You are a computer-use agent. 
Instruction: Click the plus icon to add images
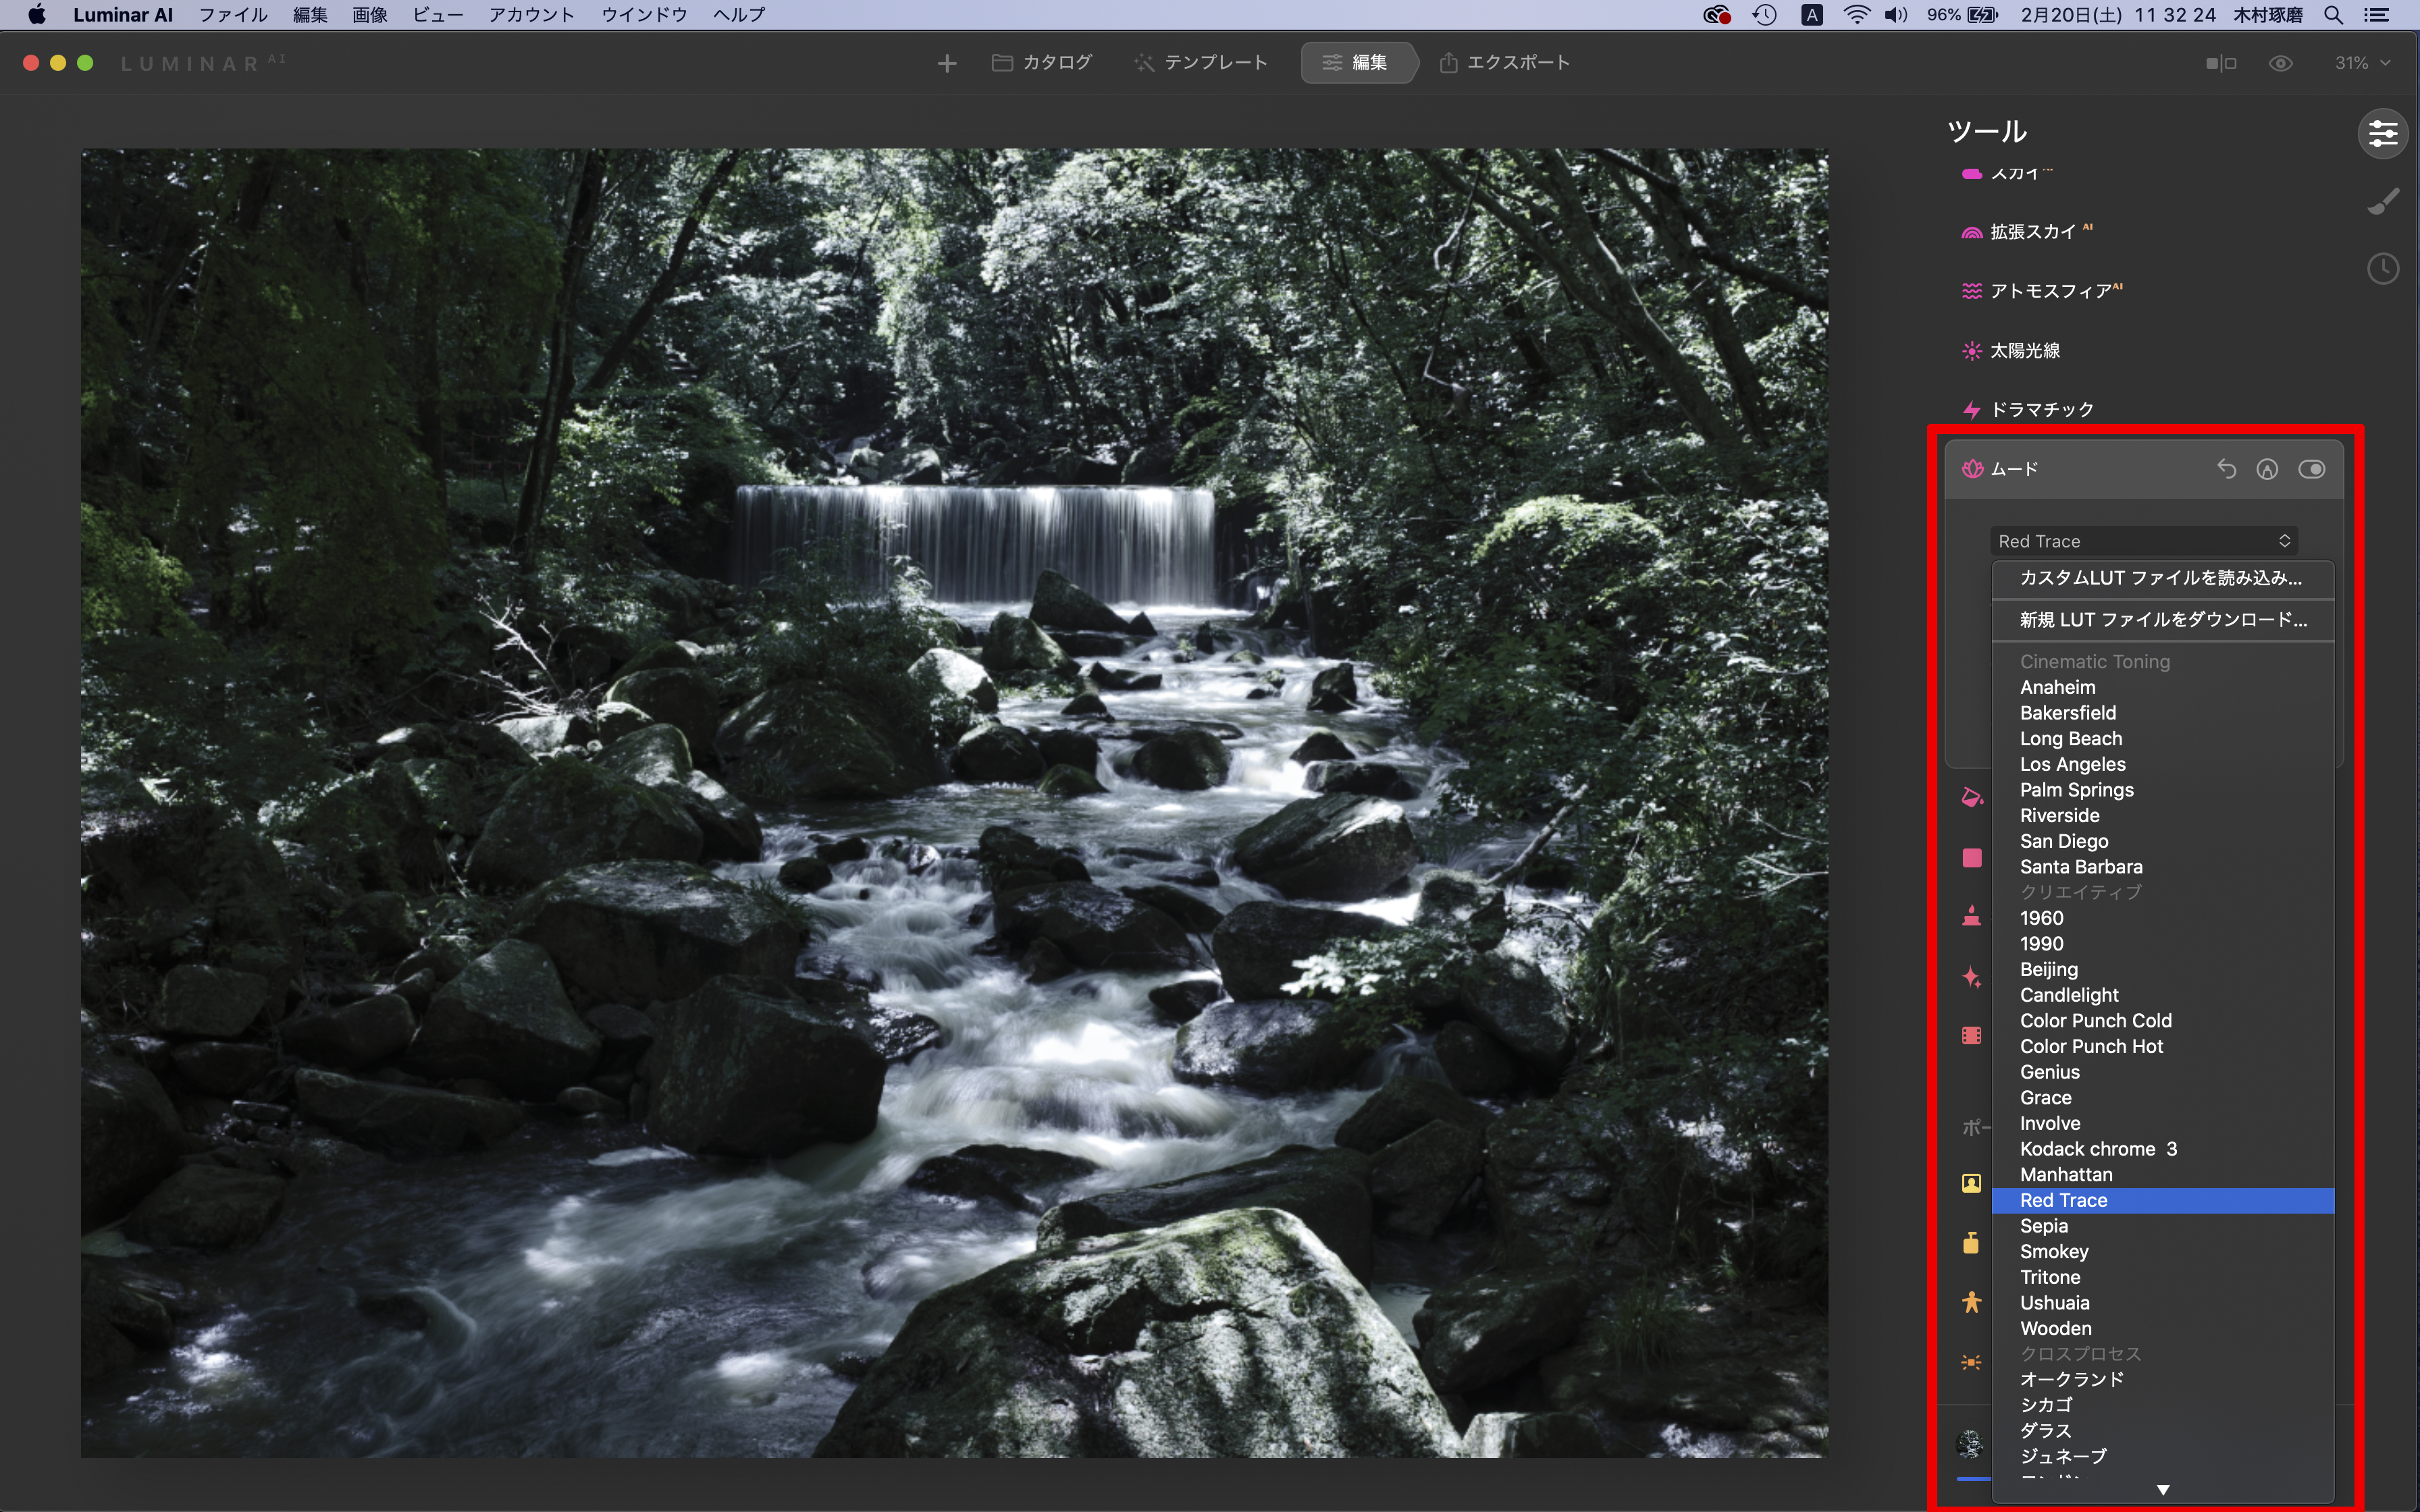tap(946, 63)
